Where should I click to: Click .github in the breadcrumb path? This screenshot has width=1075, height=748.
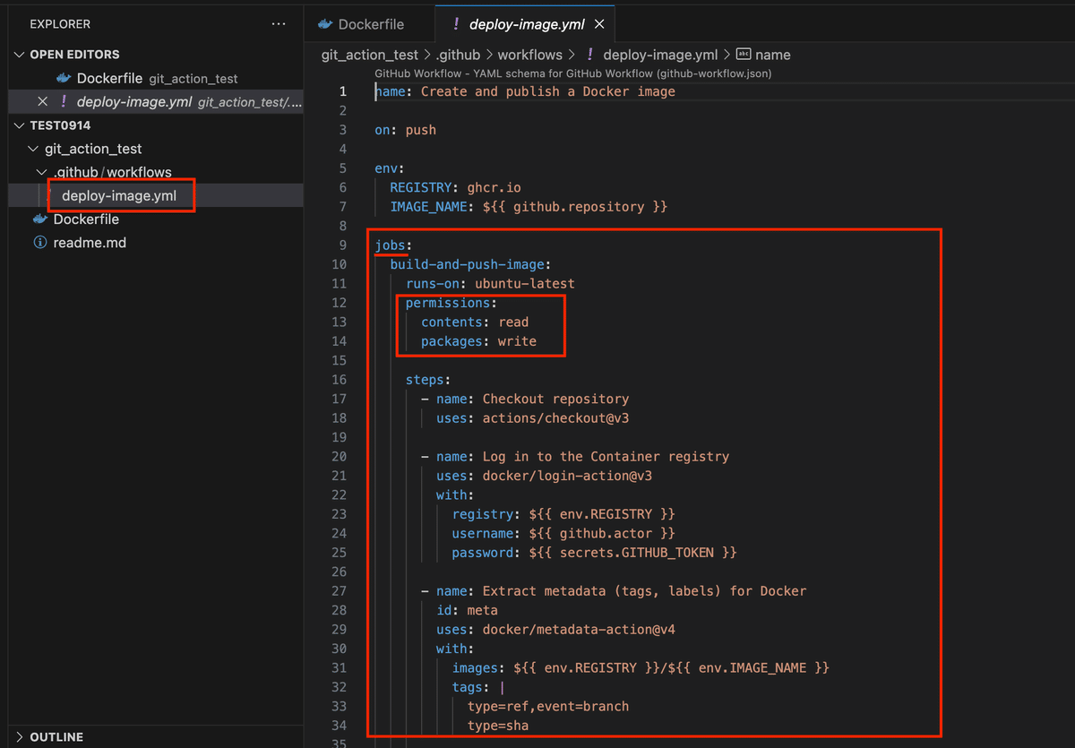[x=459, y=55]
